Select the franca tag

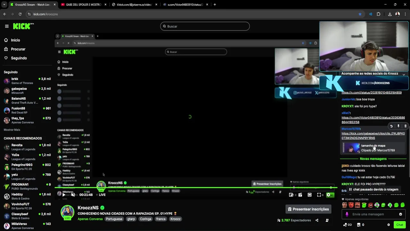[161, 219]
